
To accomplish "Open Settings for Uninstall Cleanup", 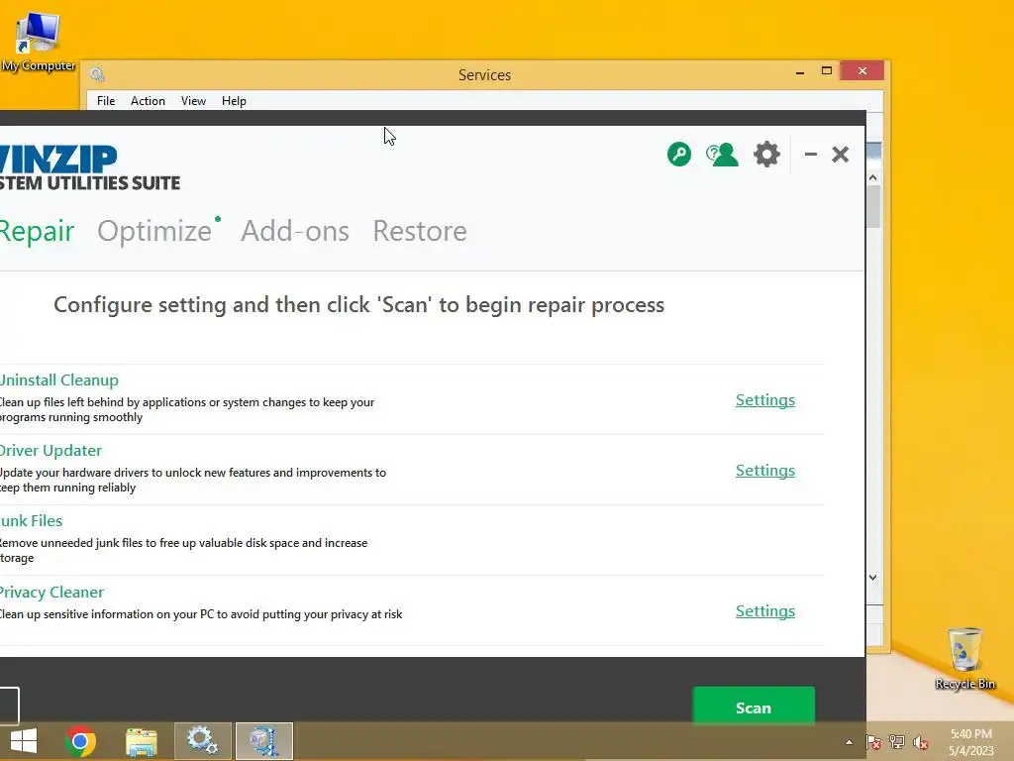I will 765,400.
